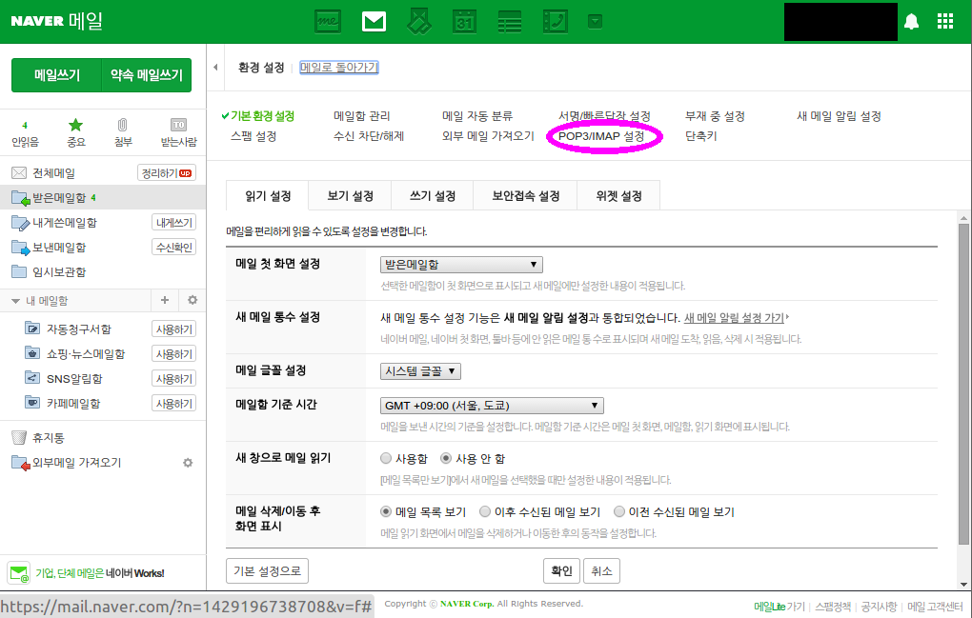Select the 이전 수신된 메일 보기 radio button

click(x=619, y=511)
